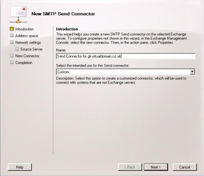
Task: Click the Network settings step indicator box
Action: [x=12, y=42]
